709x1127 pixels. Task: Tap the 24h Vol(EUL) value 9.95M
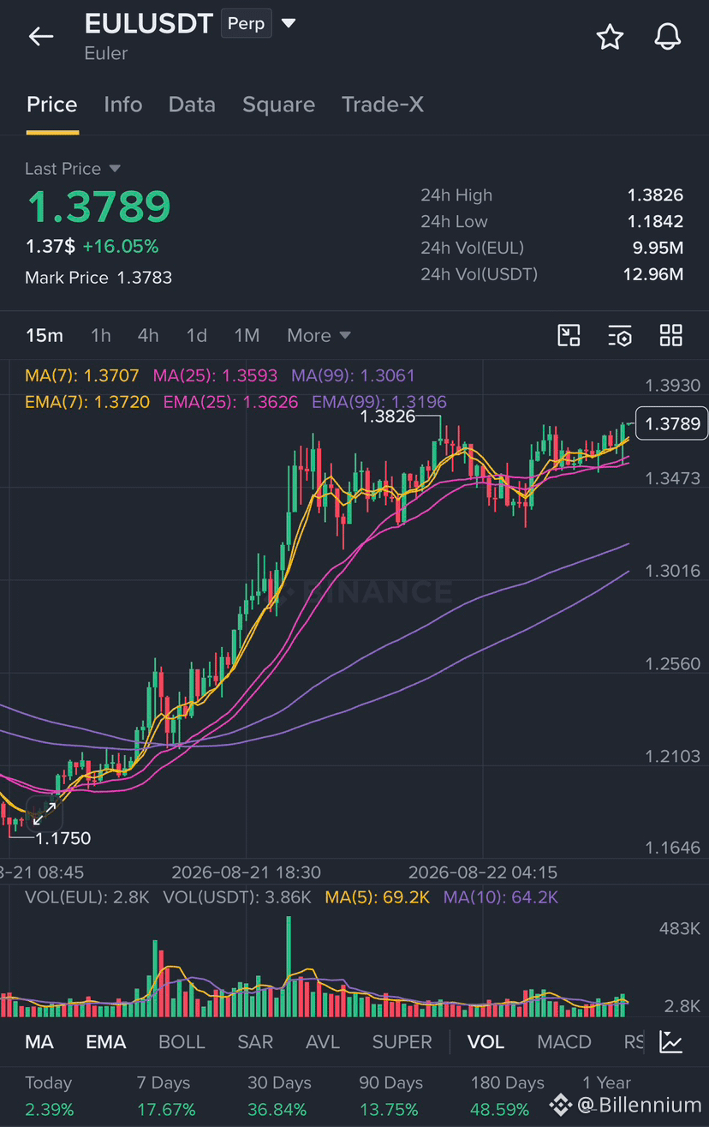pyautogui.click(x=658, y=248)
